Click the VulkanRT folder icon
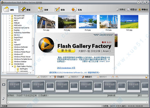 tap(12, 45)
